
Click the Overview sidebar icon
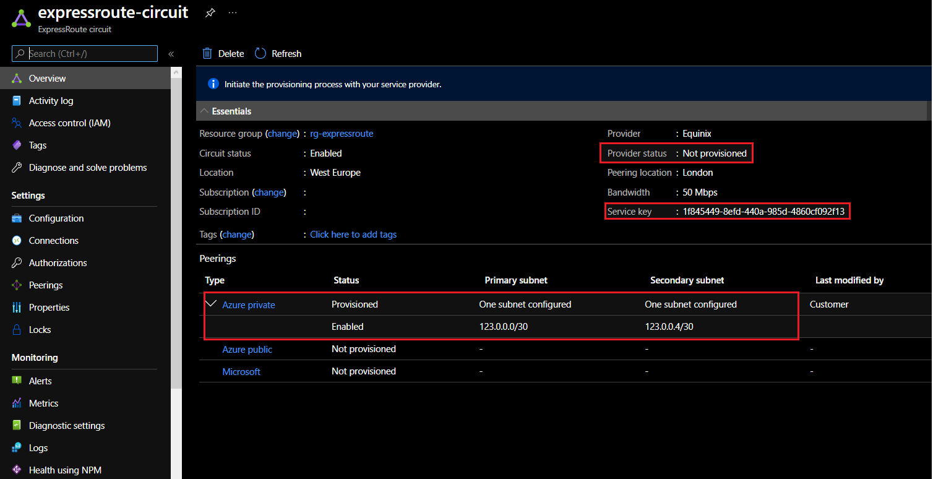coord(17,79)
